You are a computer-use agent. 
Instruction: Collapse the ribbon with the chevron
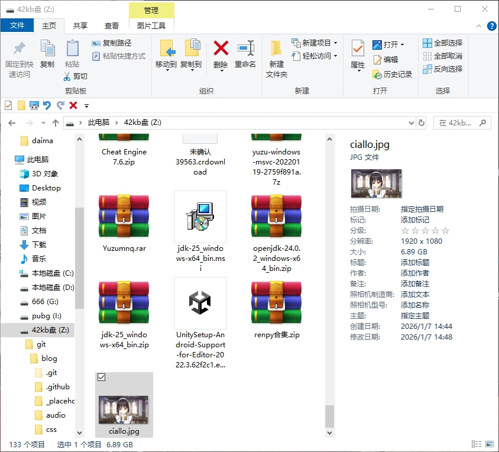click(x=479, y=26)
